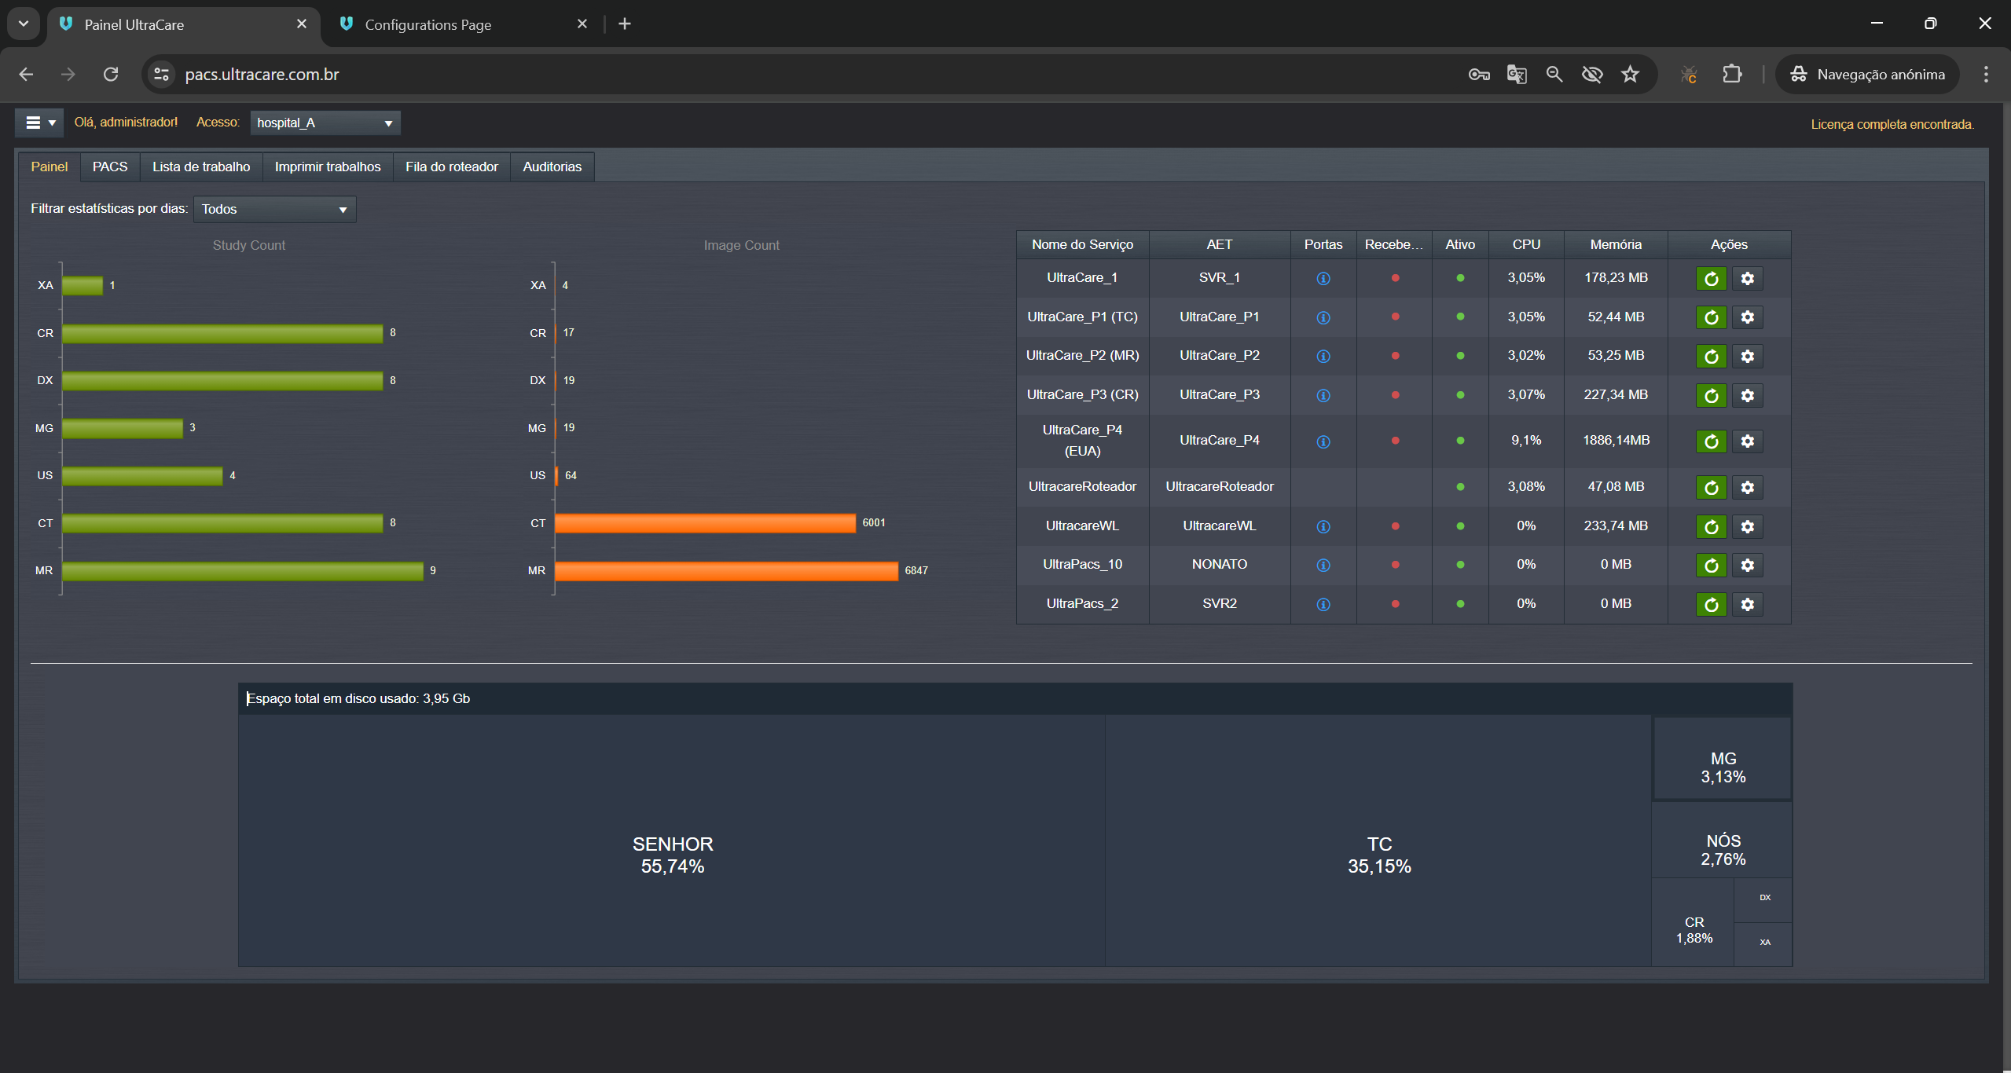Open settings gear for UltraCare_P4 (EUA)
This screenshot has height=1073, width=2011.
1747,441
